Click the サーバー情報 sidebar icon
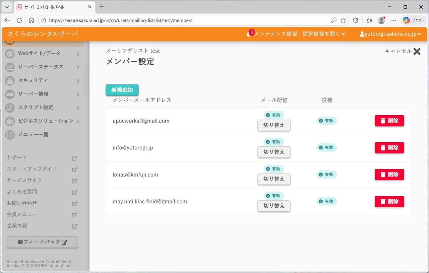 10,94
